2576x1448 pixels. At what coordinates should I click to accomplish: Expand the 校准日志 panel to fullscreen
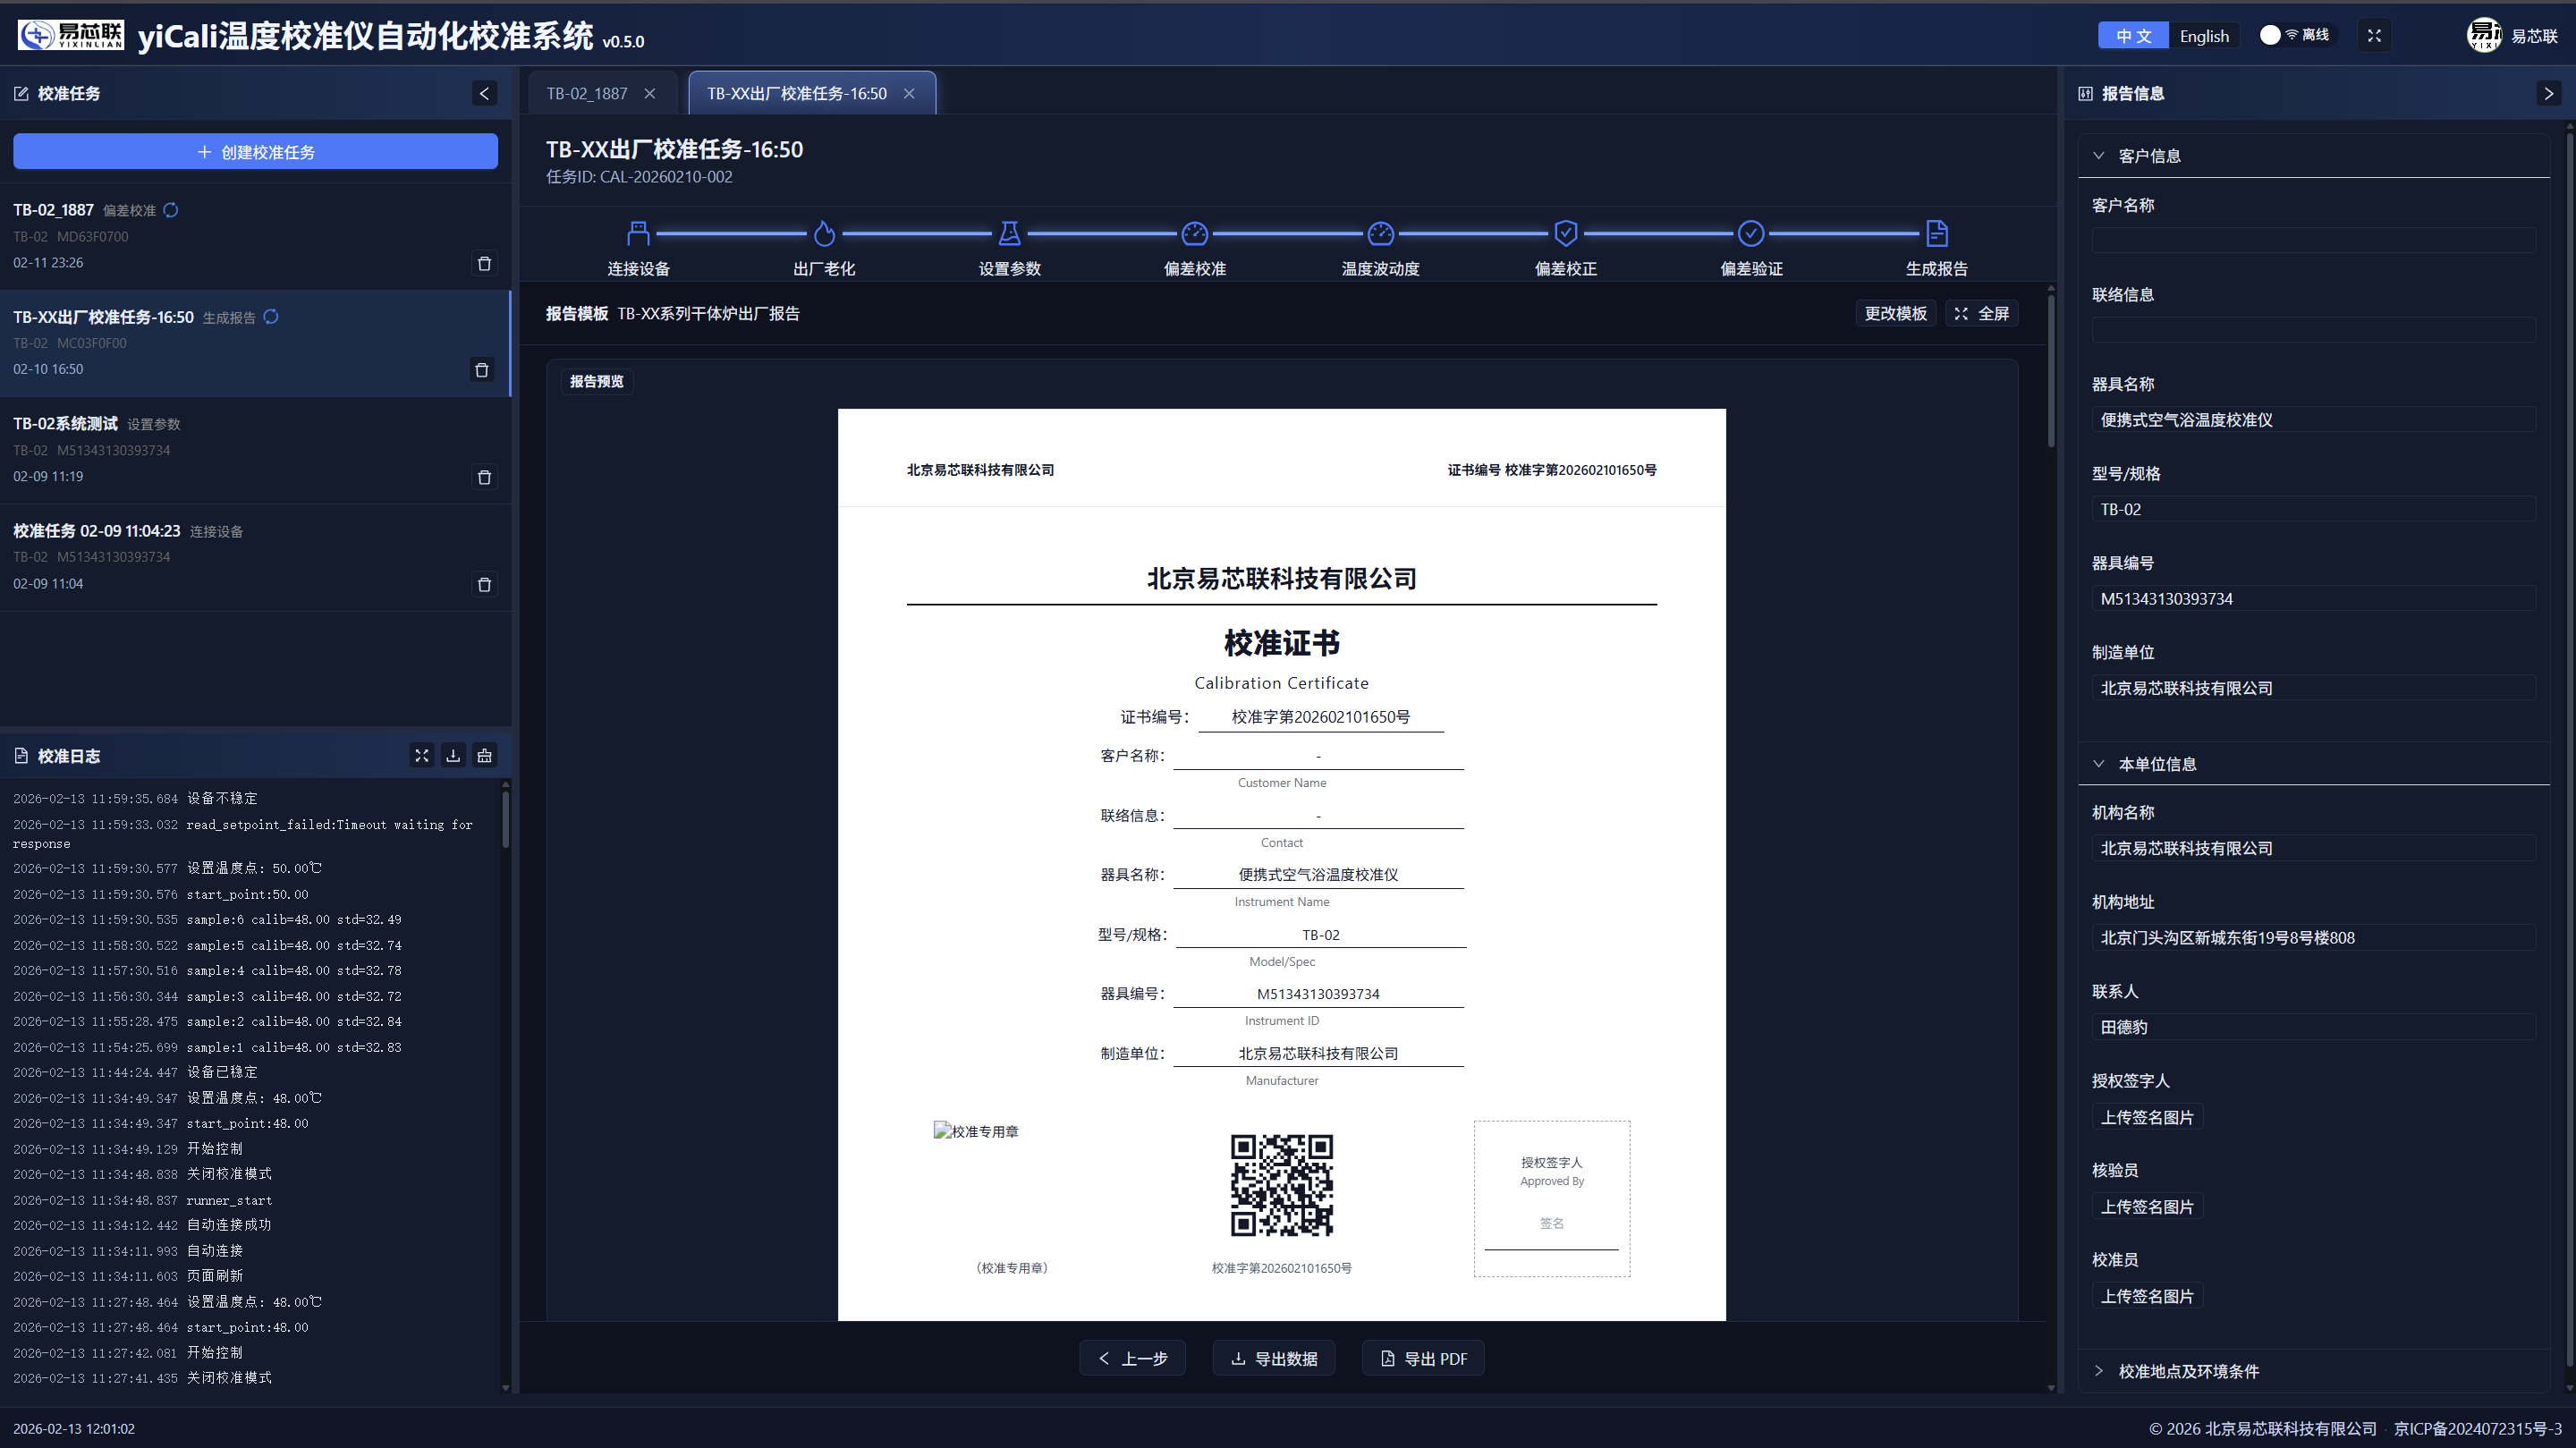(x=422, y=755)
